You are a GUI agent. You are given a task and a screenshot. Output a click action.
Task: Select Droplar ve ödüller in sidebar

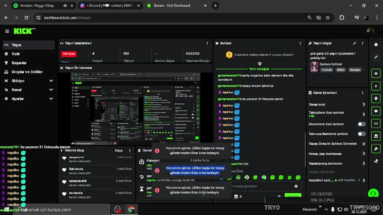[x=29, y=72]
